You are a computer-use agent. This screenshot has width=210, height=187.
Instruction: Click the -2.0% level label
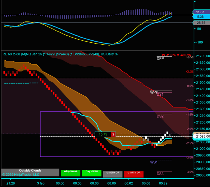coord(190,129)
